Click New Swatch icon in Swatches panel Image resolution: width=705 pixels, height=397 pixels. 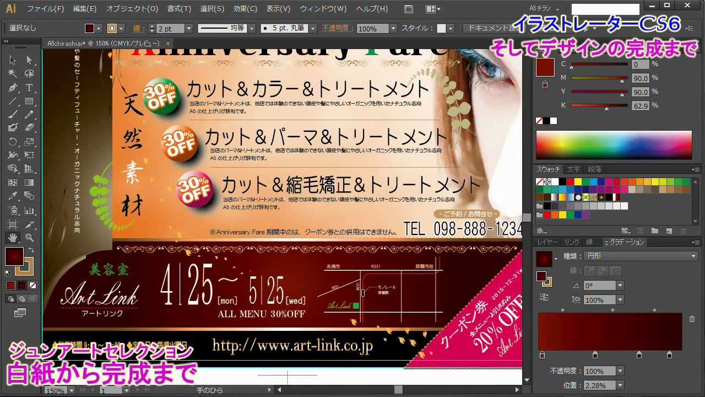669,231
